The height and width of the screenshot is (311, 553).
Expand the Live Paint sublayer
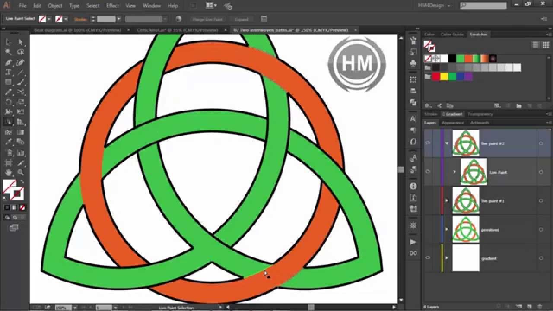[454, 172]
